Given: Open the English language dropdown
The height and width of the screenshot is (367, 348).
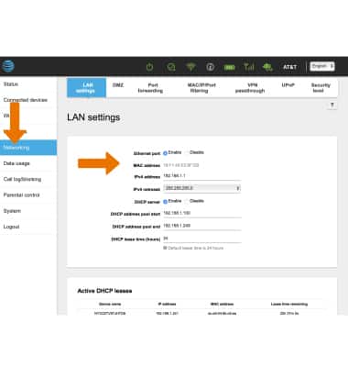Looking at the screenshot, I should pyautogui.click(x=322, y=66).
